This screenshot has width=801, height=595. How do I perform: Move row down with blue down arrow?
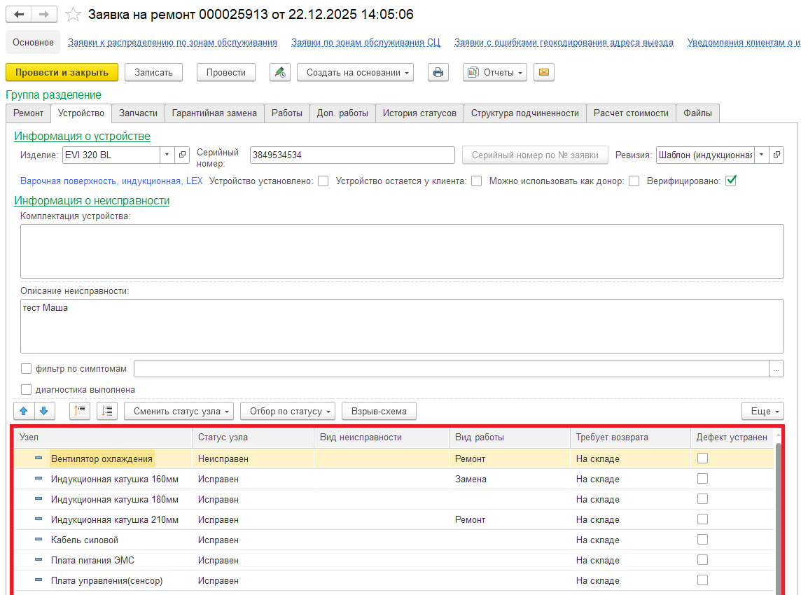[x=43, y=411]
